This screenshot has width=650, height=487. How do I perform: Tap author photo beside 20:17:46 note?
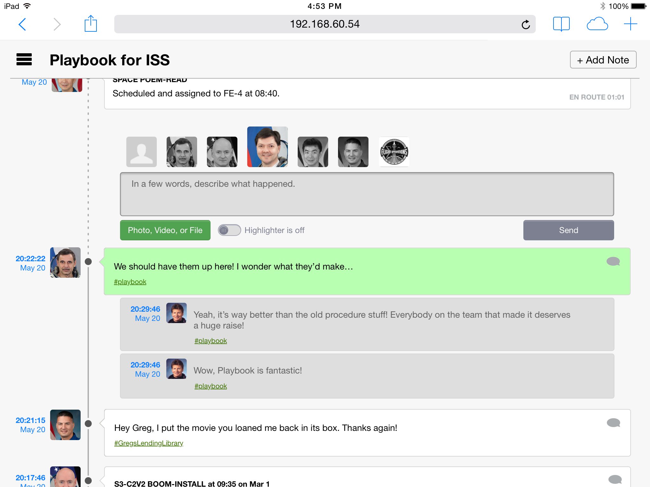pyautogui.click(x=65, y=477)
